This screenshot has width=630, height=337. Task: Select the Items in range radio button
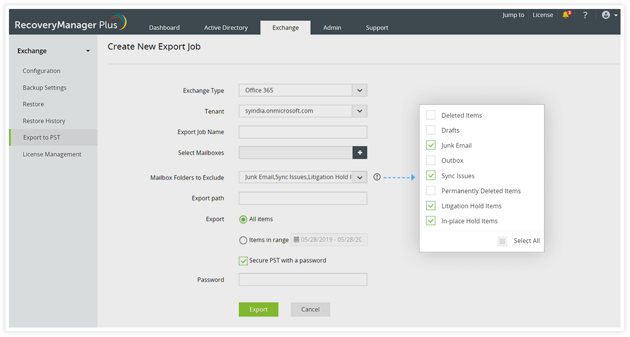point(243,240)
